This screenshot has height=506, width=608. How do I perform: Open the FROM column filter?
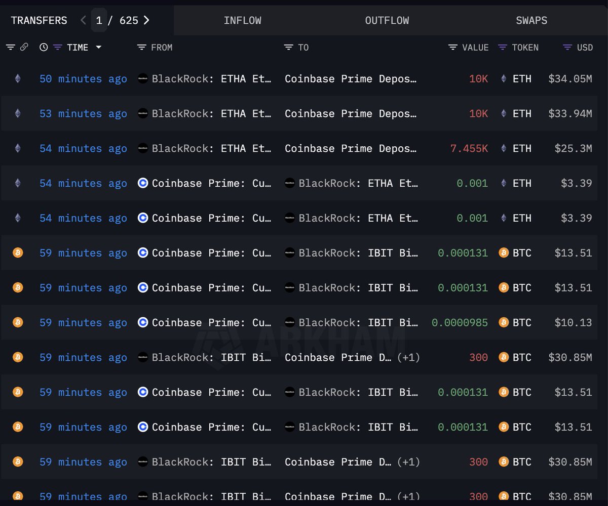coord(142,47)
